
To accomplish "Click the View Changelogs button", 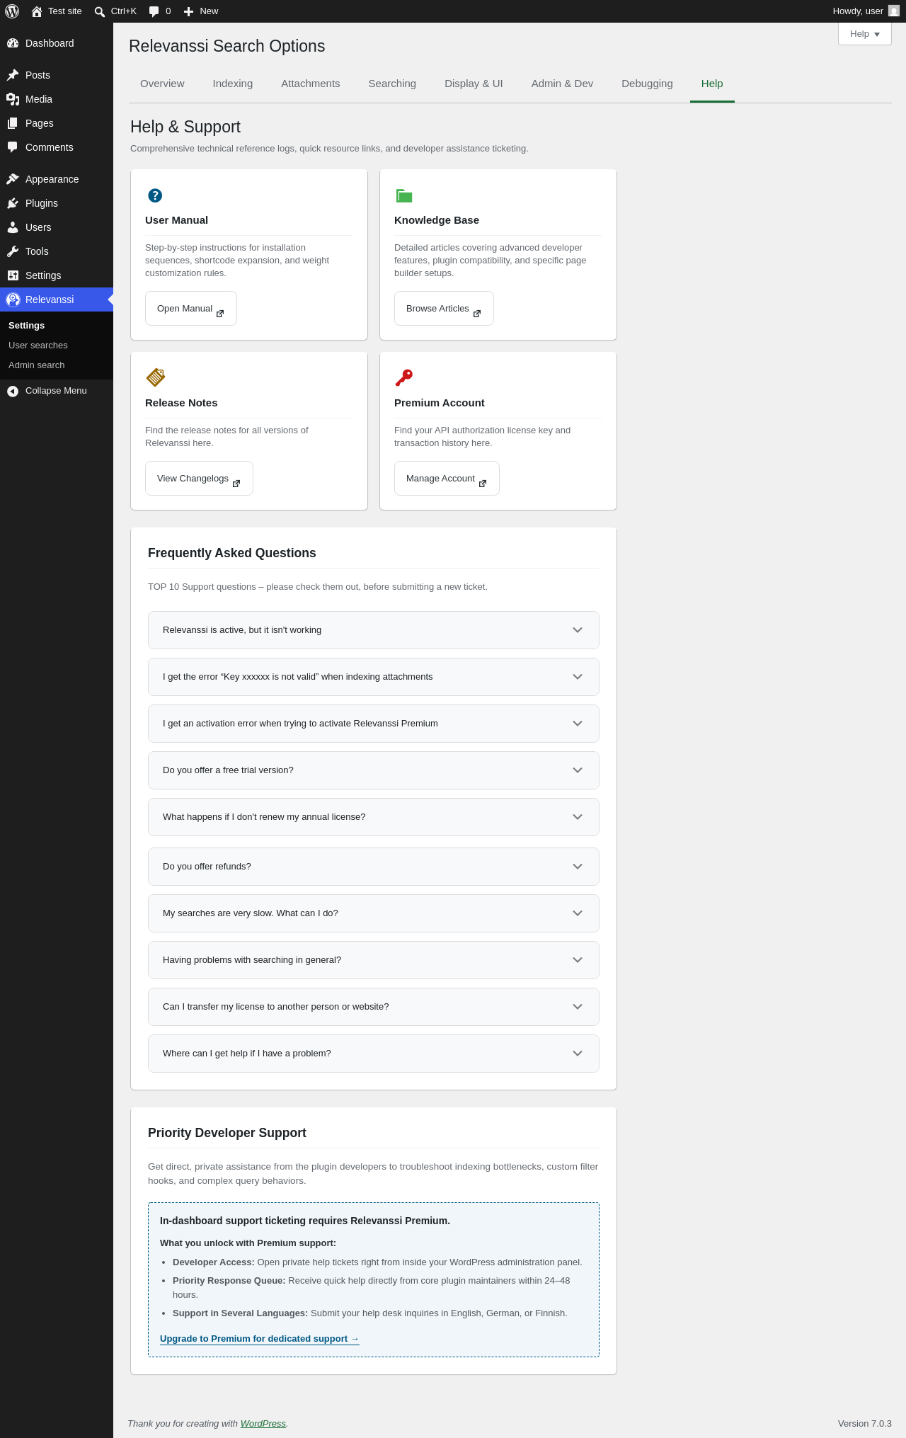I will pos(199,479).
